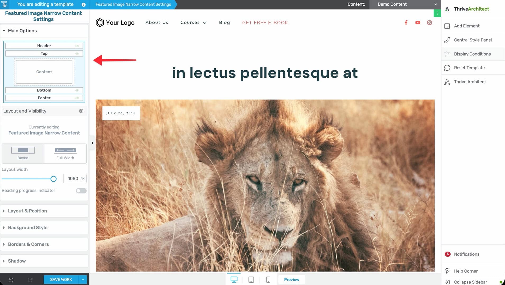Click the Preview button
This screenshot has width=505, height=285.
(x=292, y=279)
